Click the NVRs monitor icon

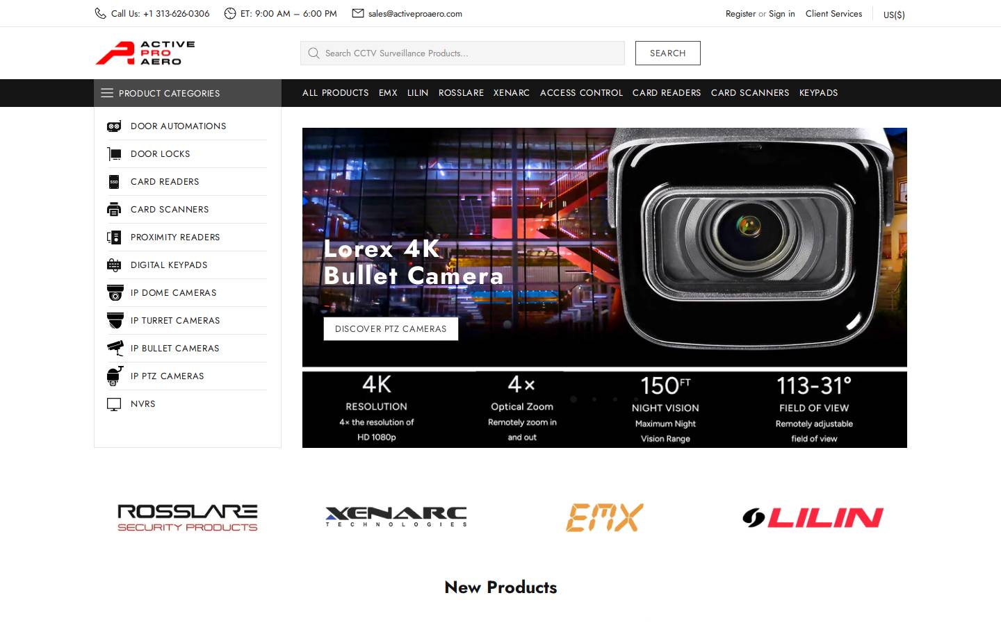[x=114, y=404]
